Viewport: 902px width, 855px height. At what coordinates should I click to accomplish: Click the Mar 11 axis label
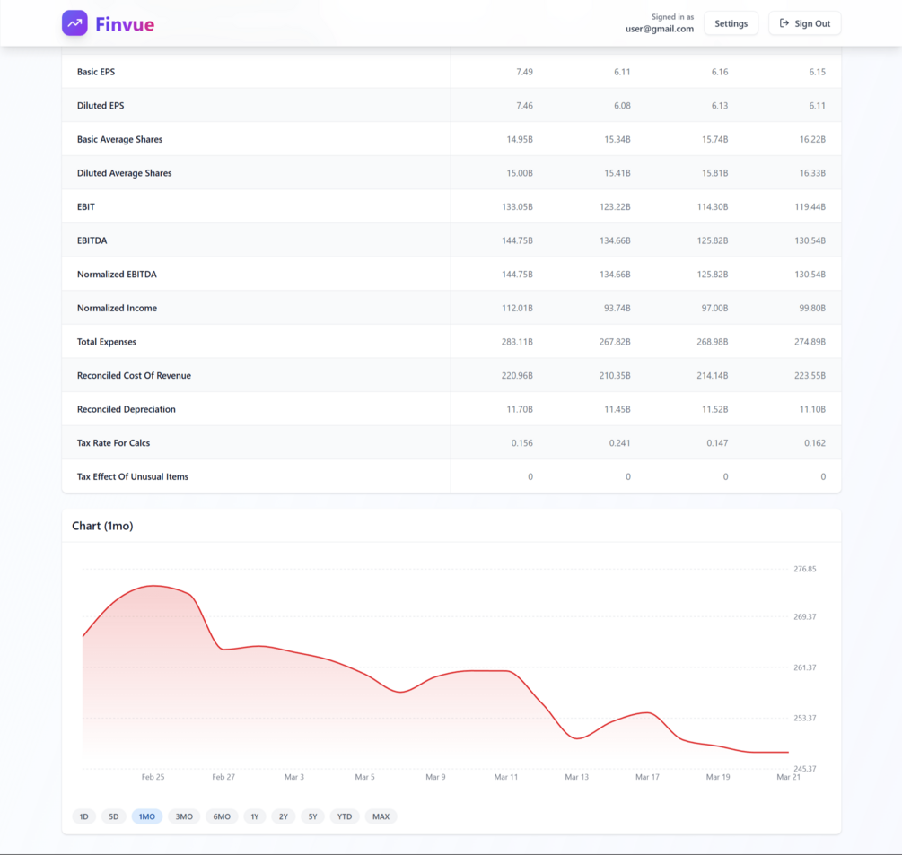click(x=506, y=777)
